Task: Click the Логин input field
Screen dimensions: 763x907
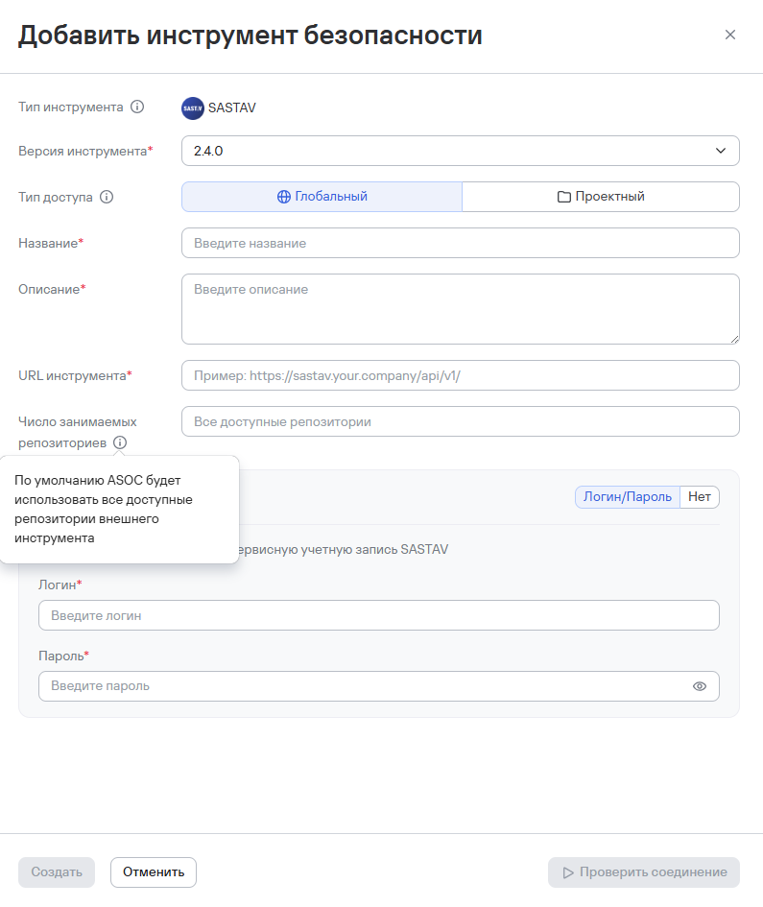Action: pos(378,615)
